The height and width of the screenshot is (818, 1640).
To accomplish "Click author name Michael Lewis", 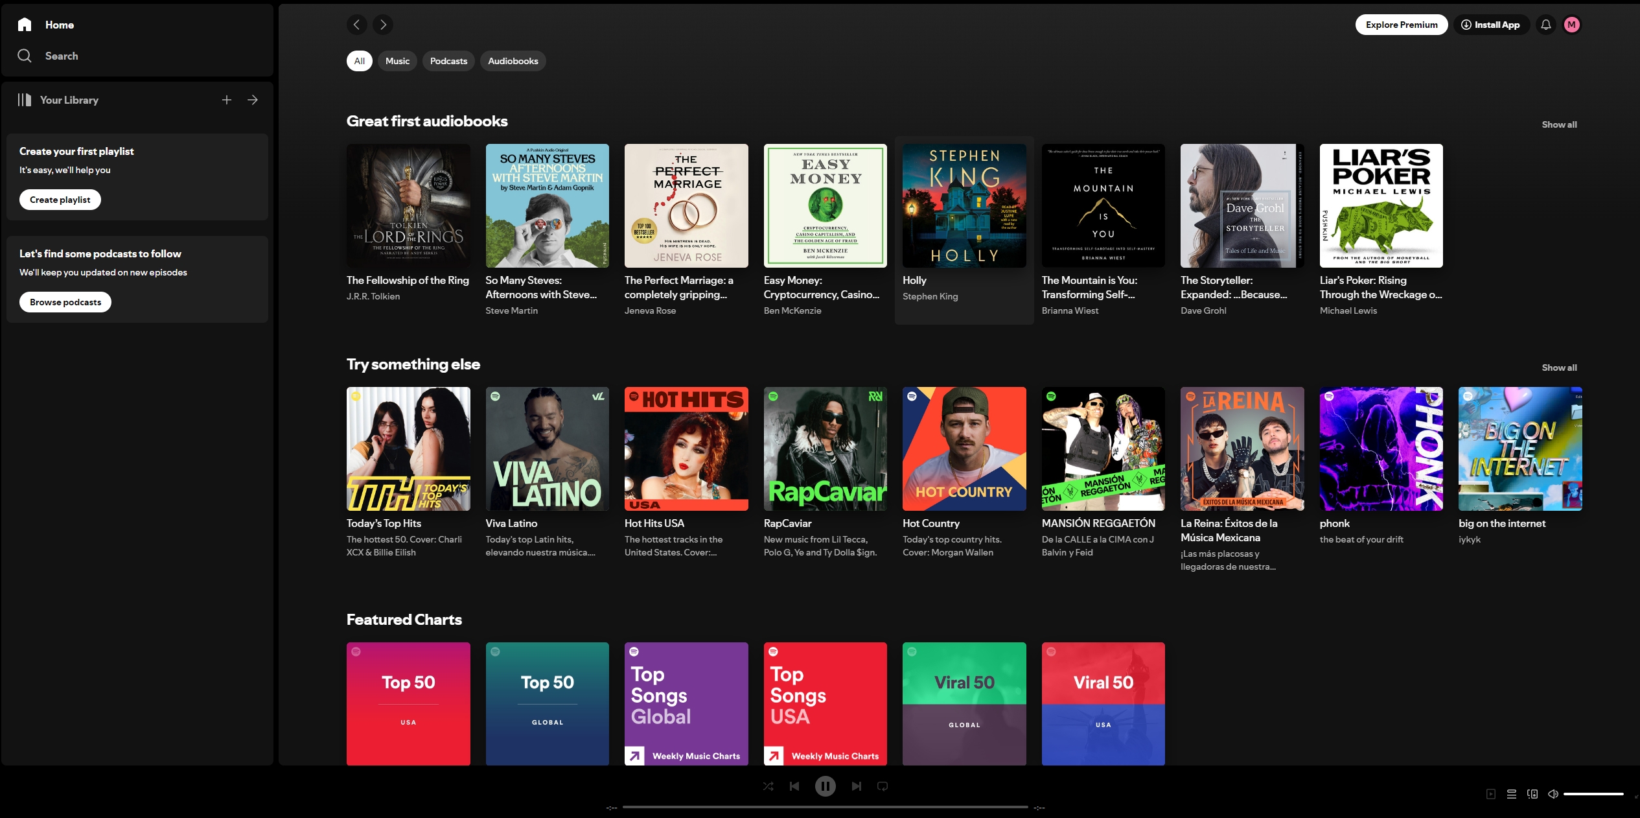I will tap(1348, 310).
